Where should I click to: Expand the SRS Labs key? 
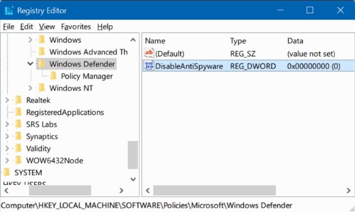(x=7, y=124)
